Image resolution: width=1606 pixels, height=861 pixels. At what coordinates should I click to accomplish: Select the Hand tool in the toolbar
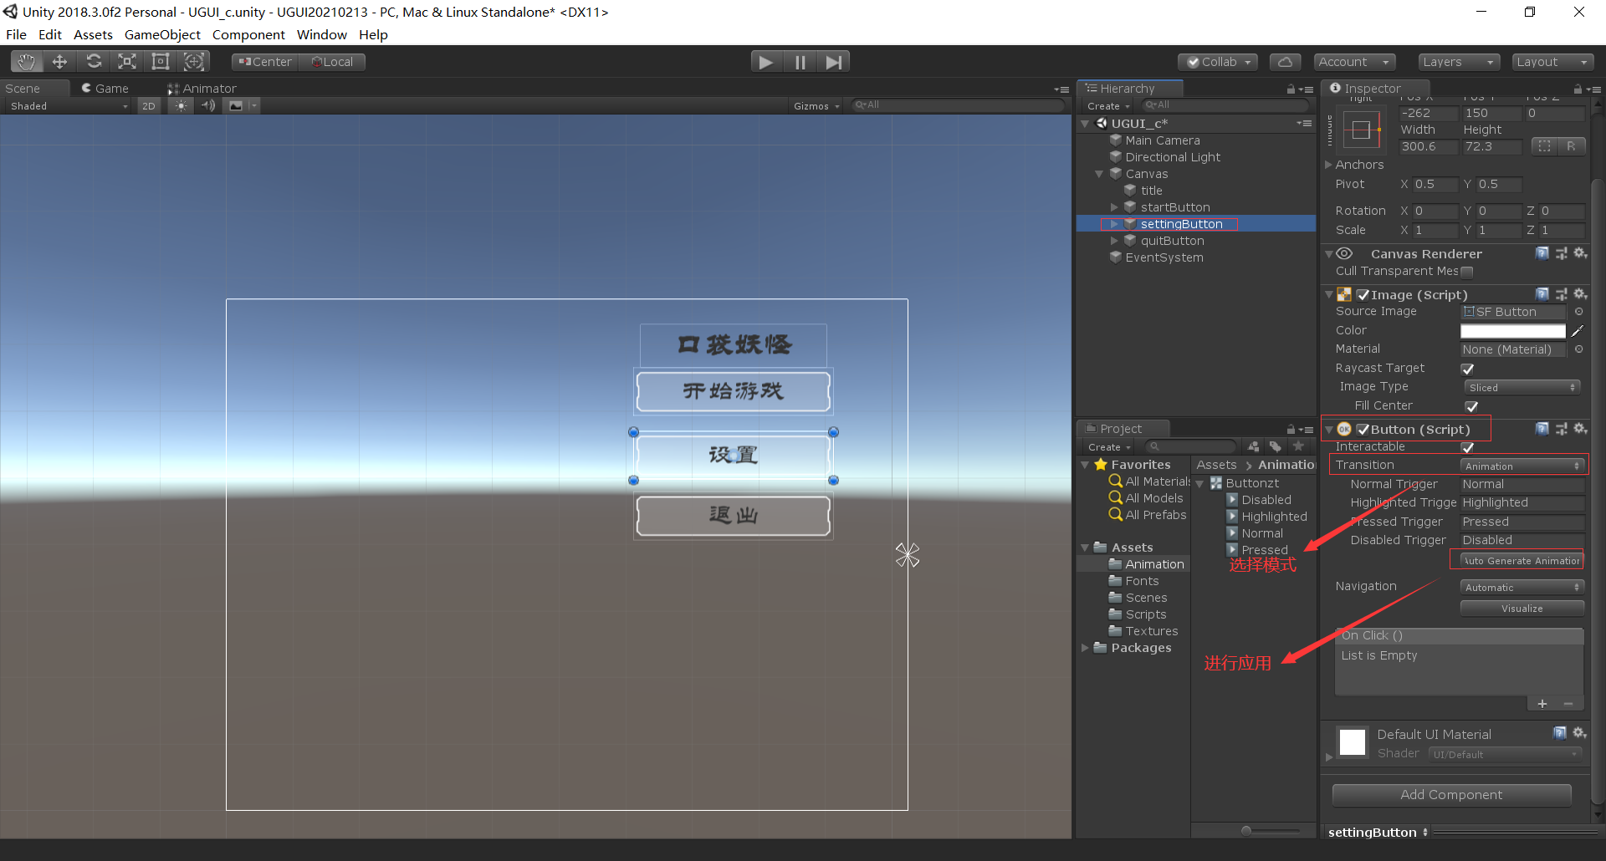click(x=25, y=61)
